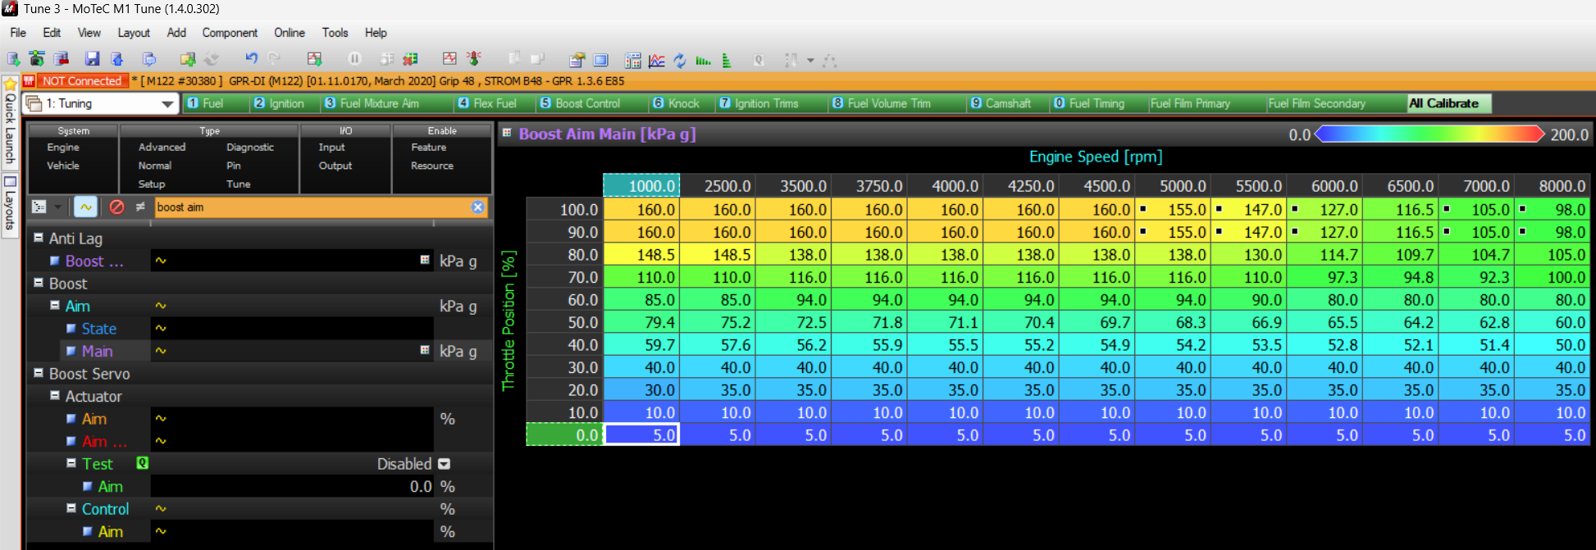Click the yellow star Quick Launch icon
The image size is (1596, 550).
(x=10, y=84)
